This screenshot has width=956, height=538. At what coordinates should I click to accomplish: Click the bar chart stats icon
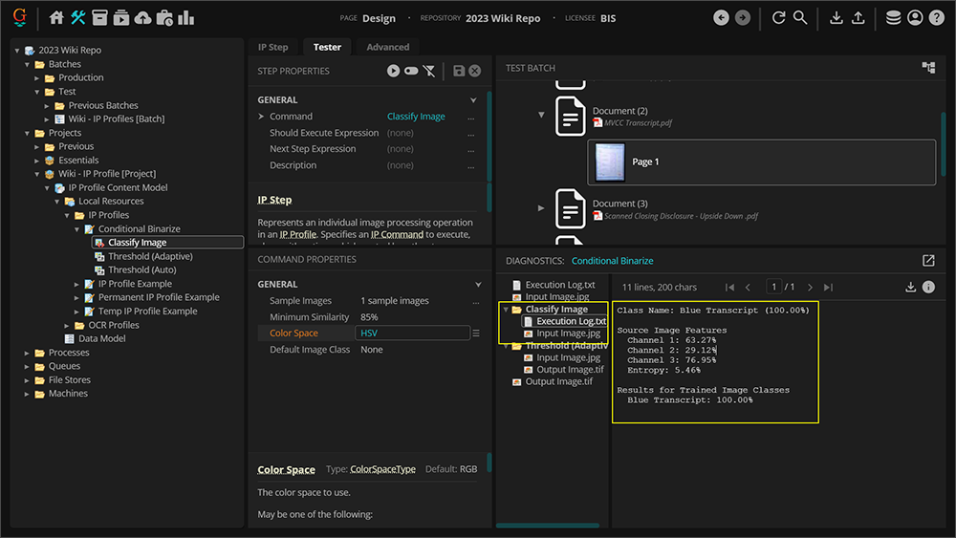click(x=186, y=17)
